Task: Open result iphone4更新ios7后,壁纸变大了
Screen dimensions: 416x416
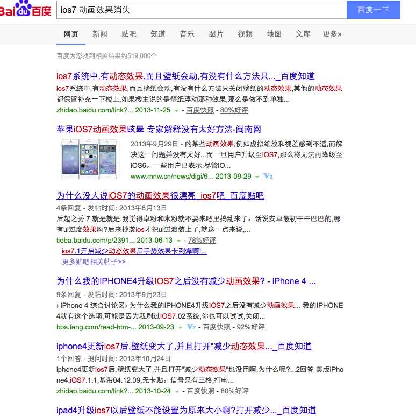Action: pyautogui.click(x=184, y=346)
